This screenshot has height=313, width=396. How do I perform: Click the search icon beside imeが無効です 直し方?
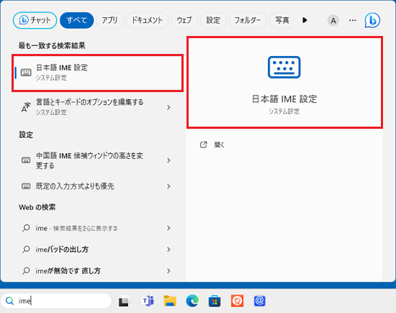[x=26, y=271]
